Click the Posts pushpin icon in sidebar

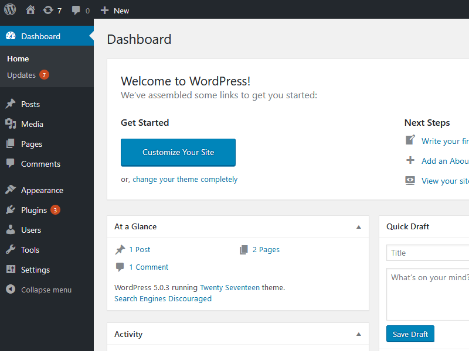(11, 104)
